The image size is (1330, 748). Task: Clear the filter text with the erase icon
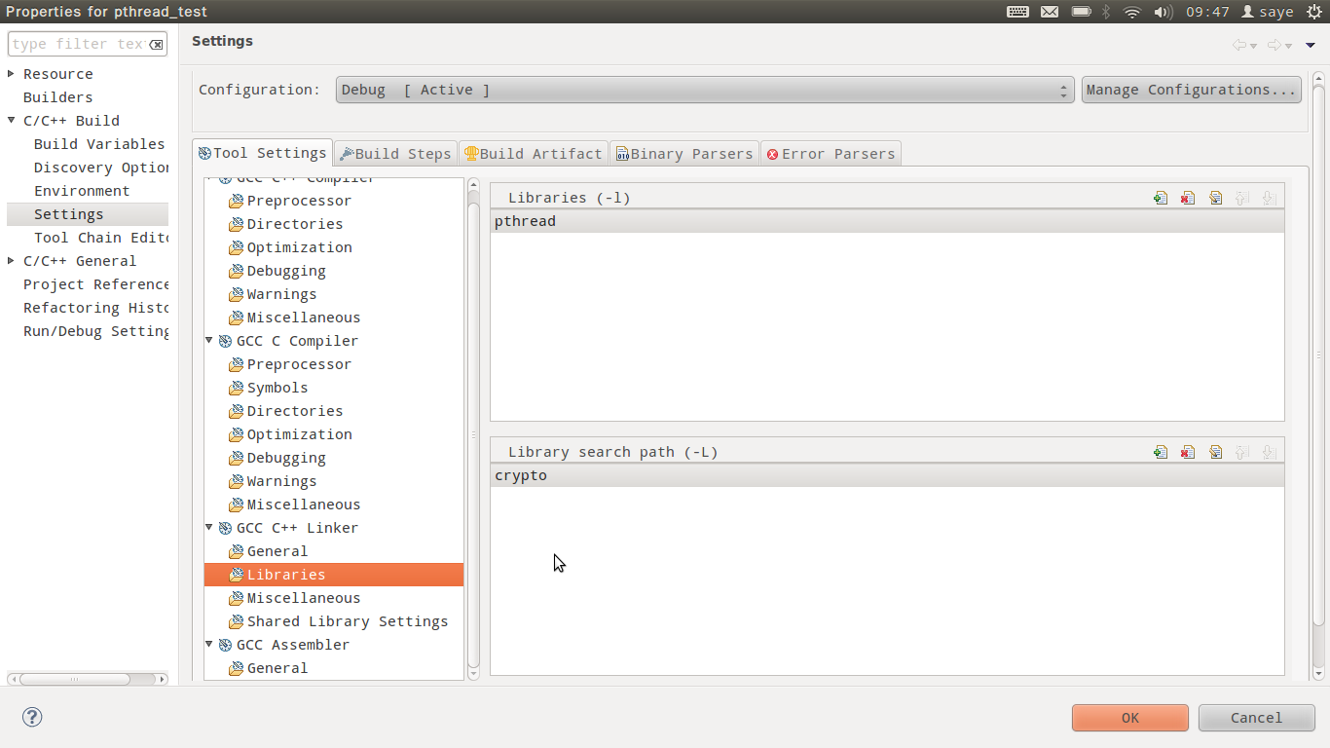click(x=156, y=44)
